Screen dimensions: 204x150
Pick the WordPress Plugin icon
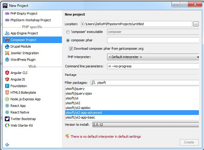pos(7,60)
